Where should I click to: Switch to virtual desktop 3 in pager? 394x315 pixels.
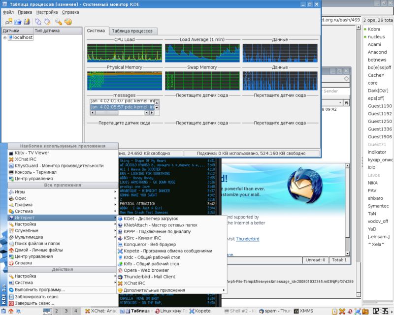(66, 311)
